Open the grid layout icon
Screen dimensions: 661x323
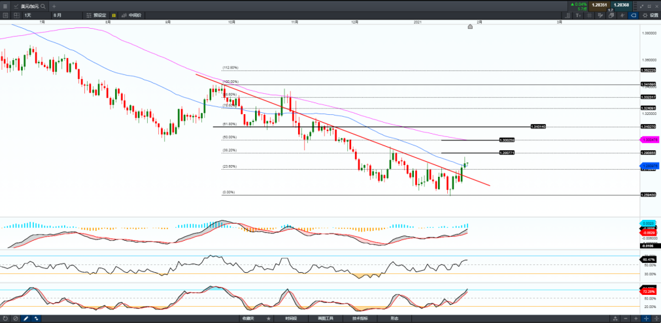tap(16, 15)
